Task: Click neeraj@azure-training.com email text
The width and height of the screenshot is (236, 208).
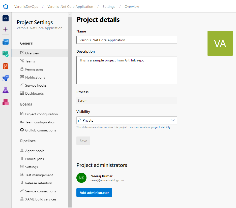Action: [107, 180]
